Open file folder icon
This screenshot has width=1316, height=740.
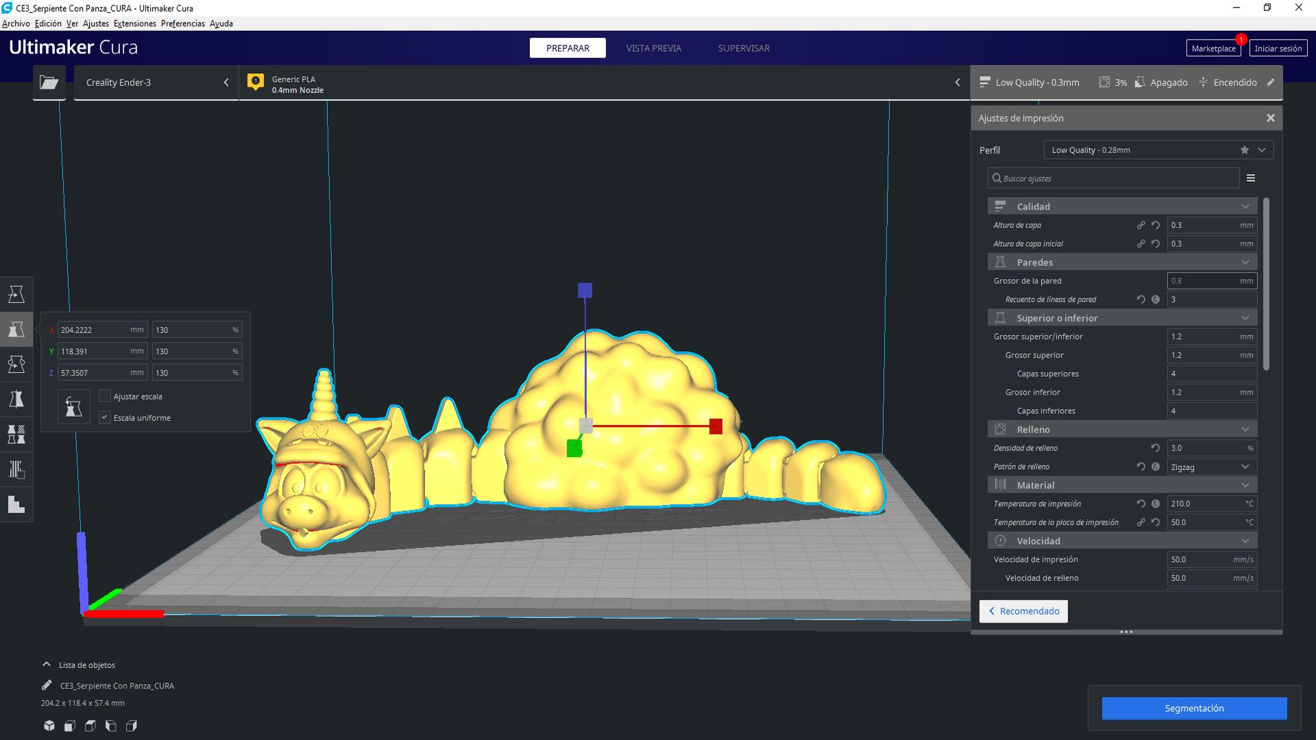(x=49, y=82)
